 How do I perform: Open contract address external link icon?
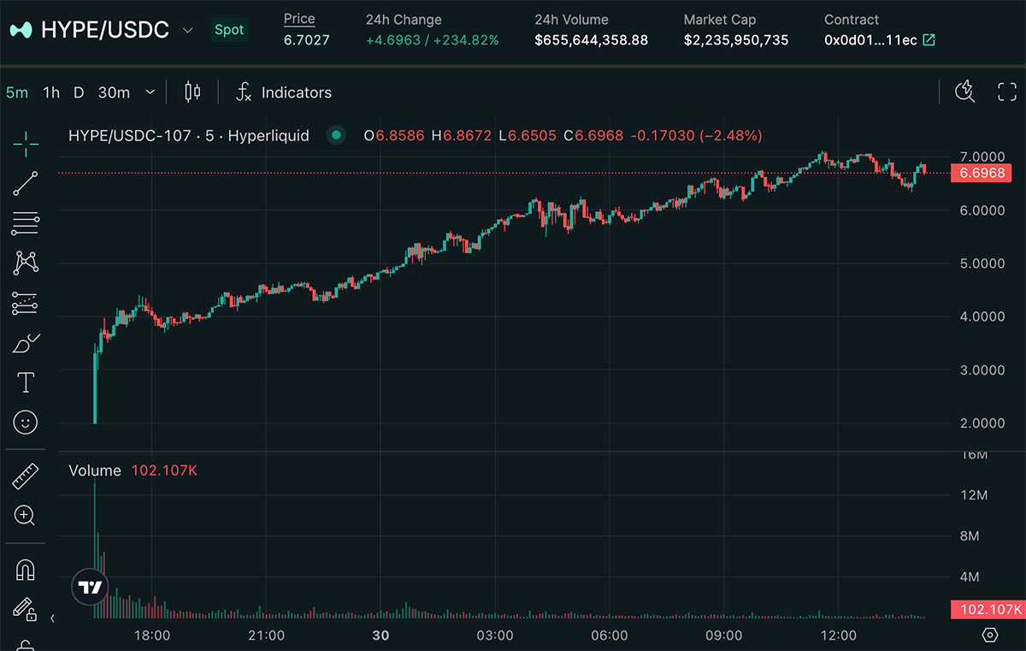tap(929, 40)
